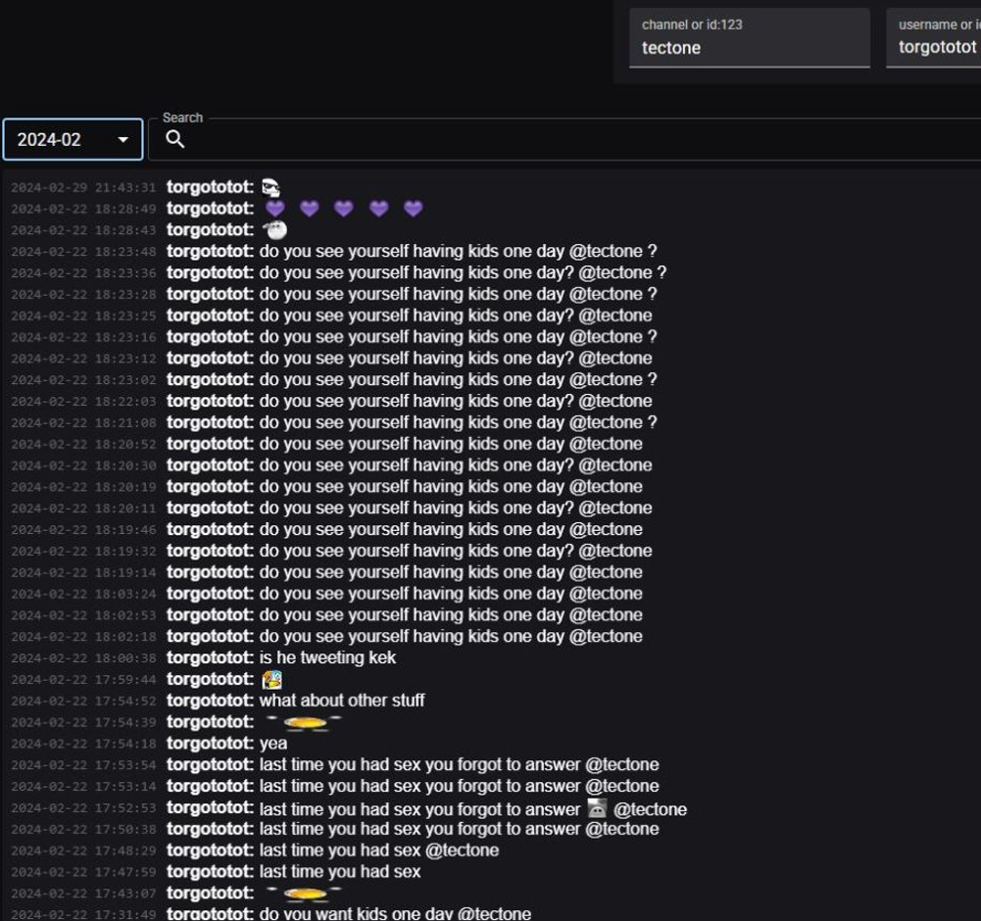Click timestamp 2024-02-22 18:02:18
The width and height of the screenshot is (981, 921).
point(83,637)
